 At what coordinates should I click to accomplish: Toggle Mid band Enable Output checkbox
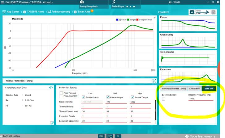[108, 97]
